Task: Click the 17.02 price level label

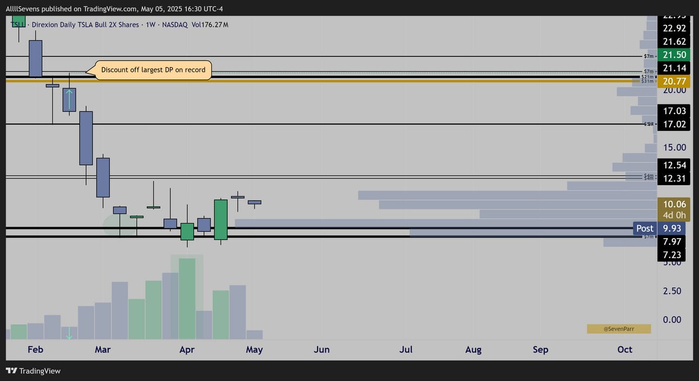Action: click(674, 124)
